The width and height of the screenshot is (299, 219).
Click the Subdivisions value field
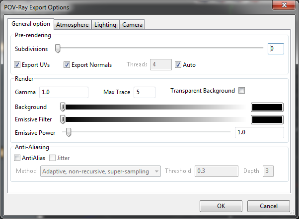click(x=276, y=49)
